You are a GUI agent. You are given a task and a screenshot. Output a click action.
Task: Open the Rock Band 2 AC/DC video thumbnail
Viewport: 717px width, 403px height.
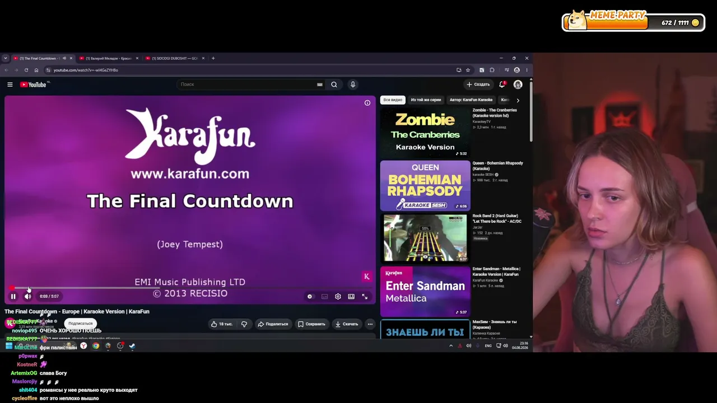coord(425,238)
